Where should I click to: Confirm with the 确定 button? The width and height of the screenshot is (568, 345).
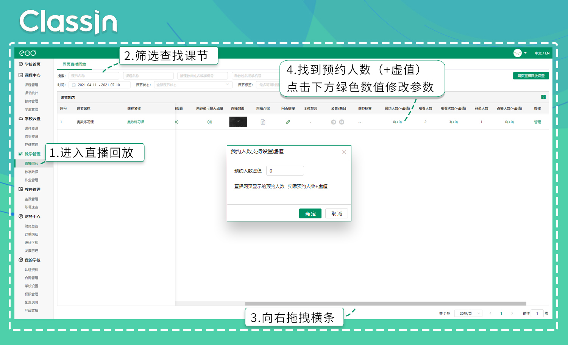click(x=310, y=213)
